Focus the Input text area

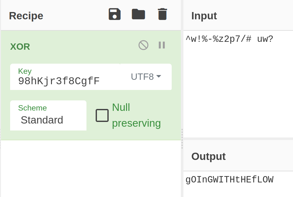(x=238, y=86)
